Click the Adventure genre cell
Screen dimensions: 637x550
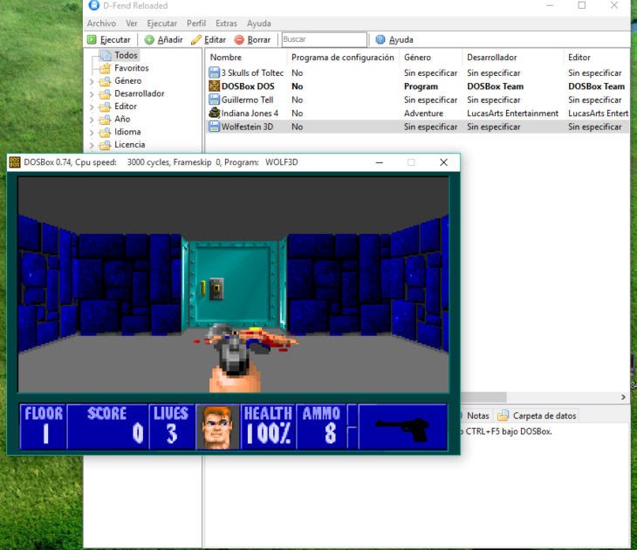click(424, 113)
